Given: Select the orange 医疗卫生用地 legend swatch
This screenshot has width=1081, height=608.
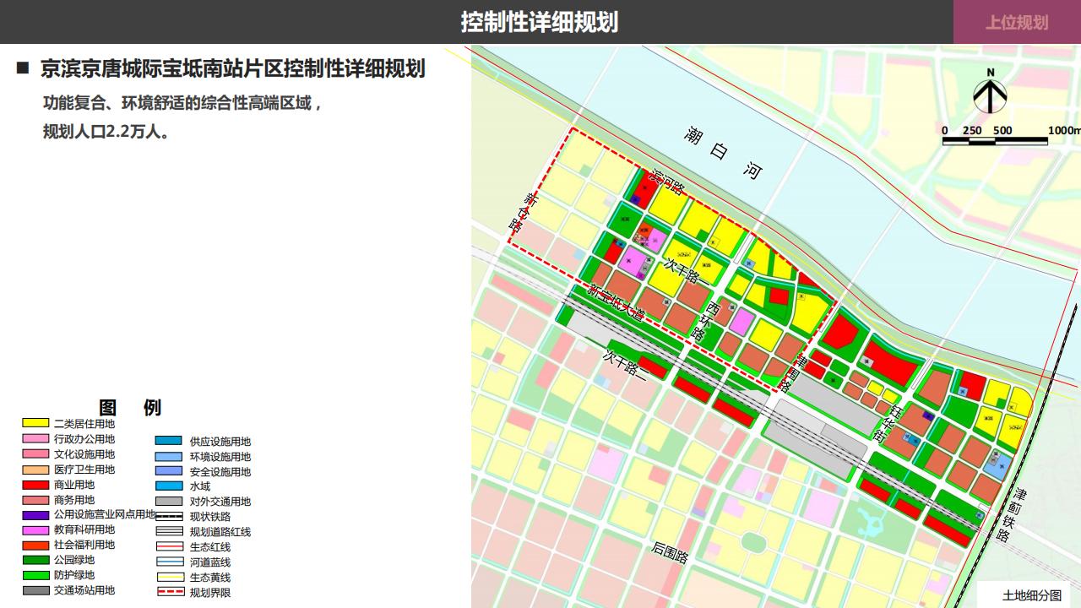Looking at the screenshot, I should [x=35, y=469].
